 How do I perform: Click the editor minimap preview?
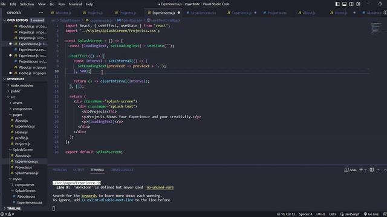[377, 28]
